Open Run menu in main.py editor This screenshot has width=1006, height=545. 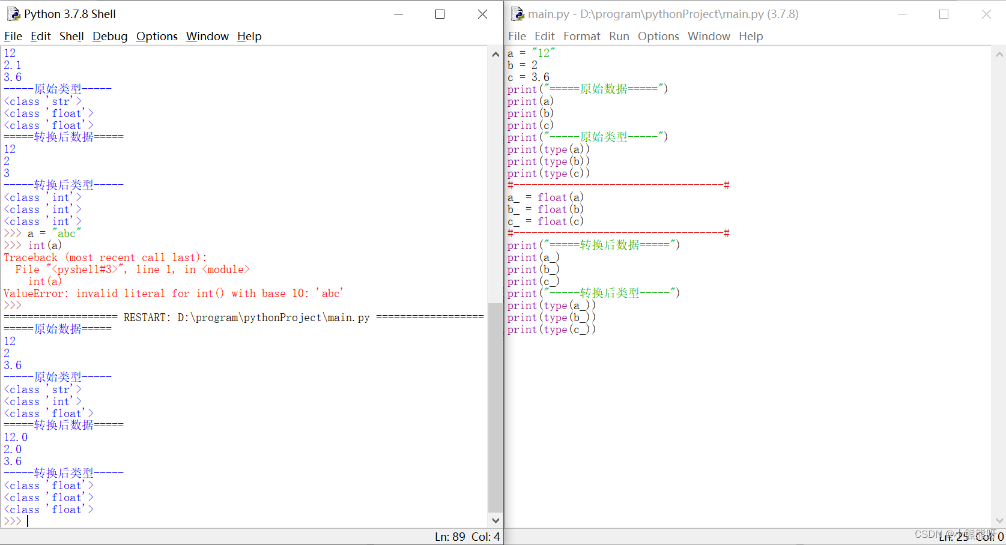(x=619, y=37)
